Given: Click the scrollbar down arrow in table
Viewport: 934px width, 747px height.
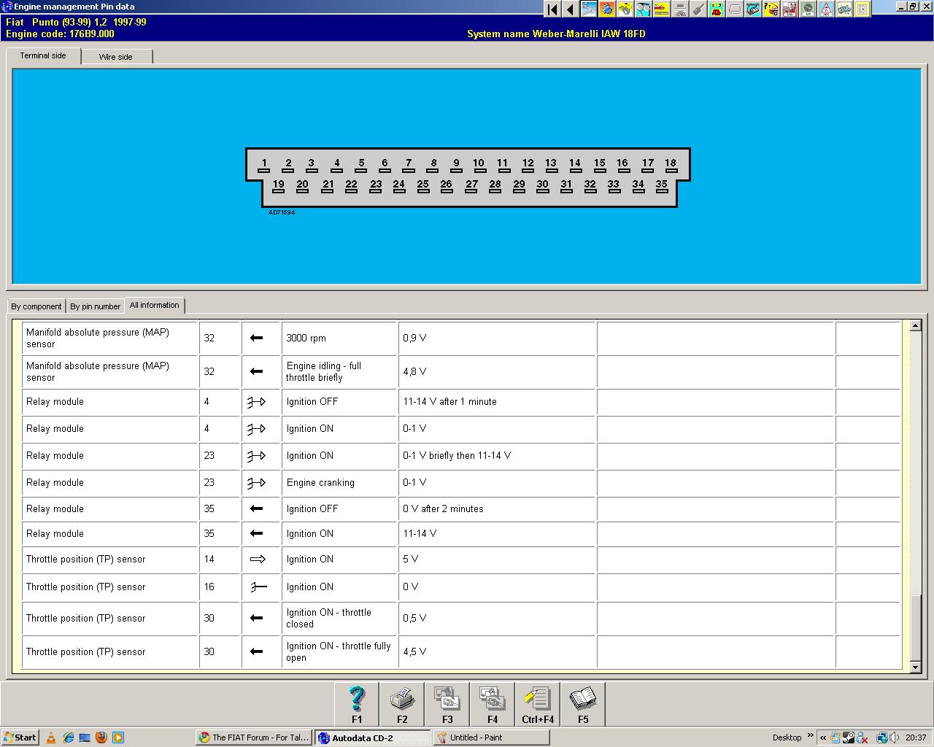Looking at the screenshot, I should (916, 667).
